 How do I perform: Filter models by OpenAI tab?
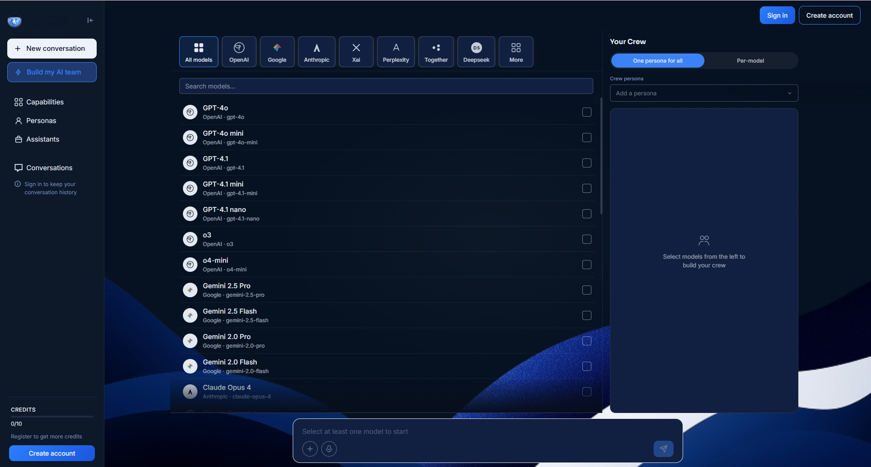pos(239,52)
